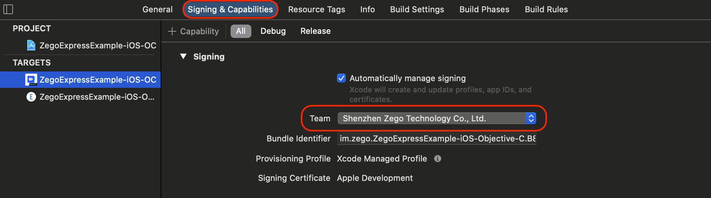This screenshot has height=198, width=711.
Task: Select the ZegoExpressExample-iOS-OC project entry
Action: pos(97,45)
